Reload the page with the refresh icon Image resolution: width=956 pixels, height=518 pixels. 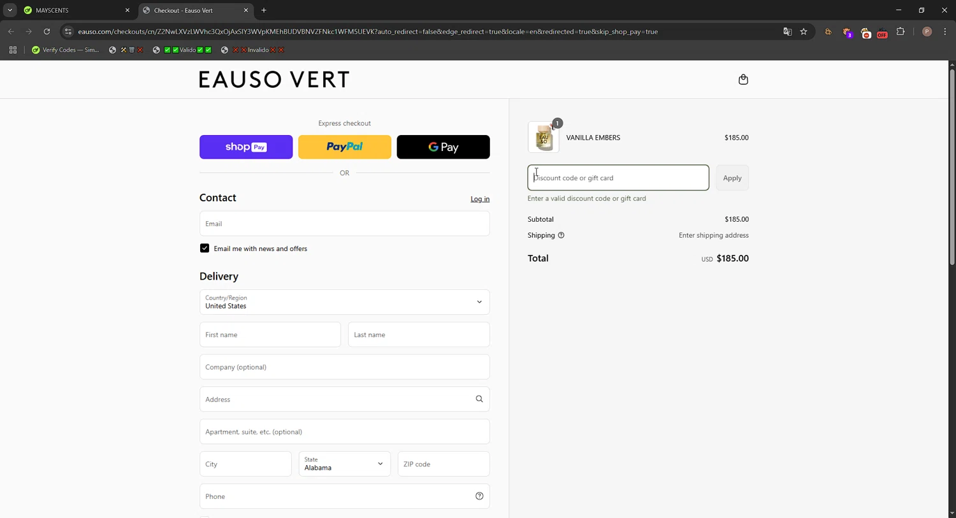pyautogui.click(x=47, y=31)
